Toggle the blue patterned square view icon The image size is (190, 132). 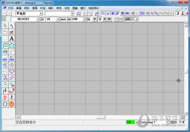[142, 13]
